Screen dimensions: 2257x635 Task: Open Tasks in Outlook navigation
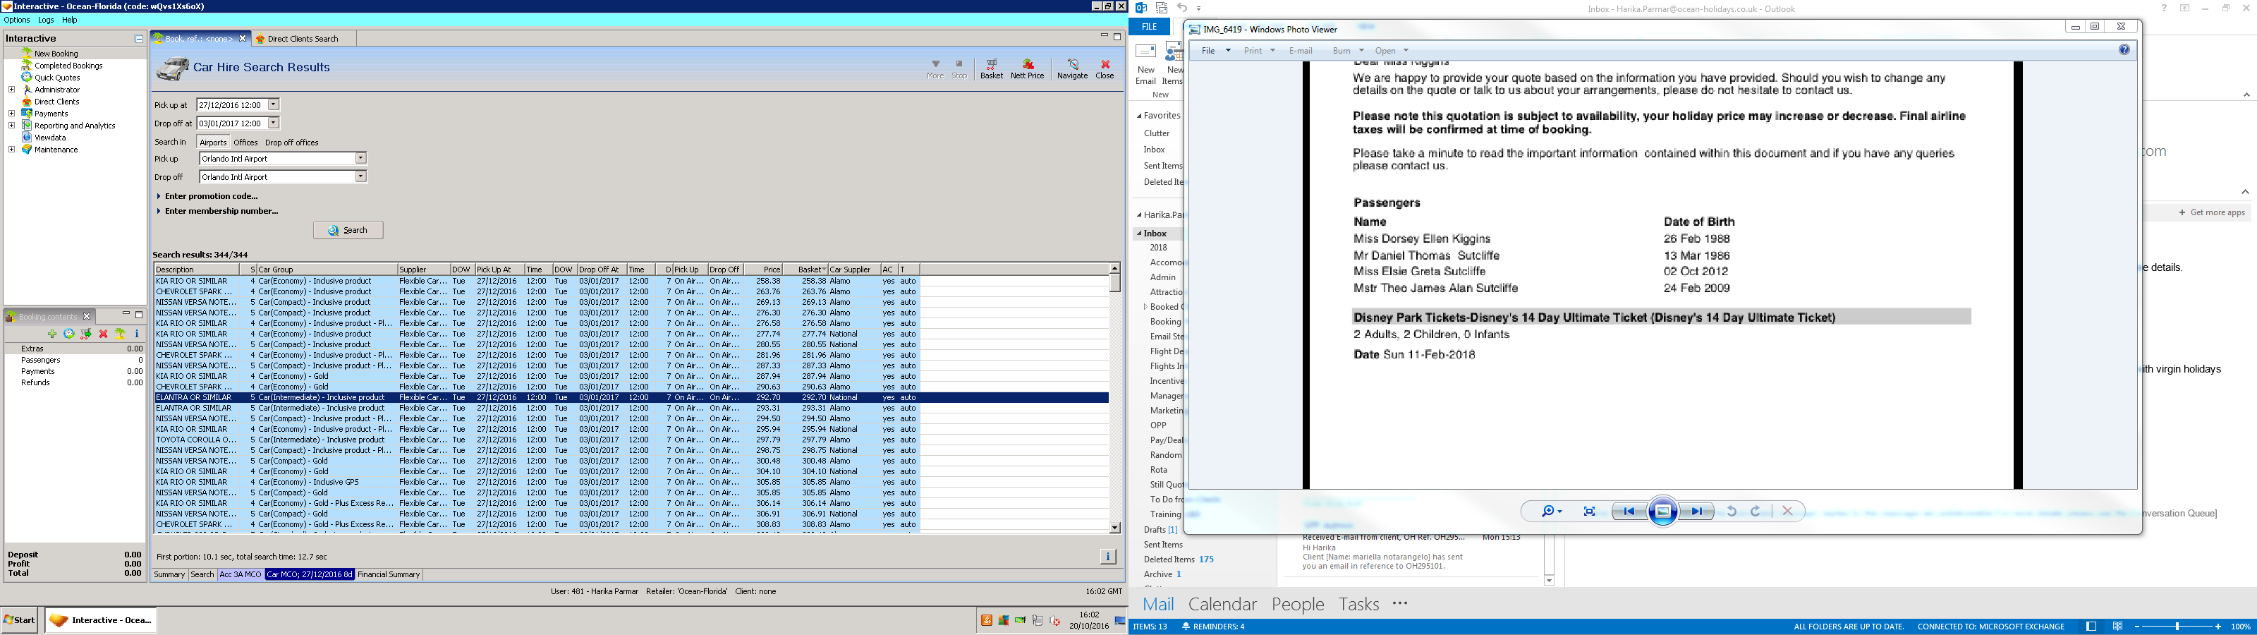1358,604
